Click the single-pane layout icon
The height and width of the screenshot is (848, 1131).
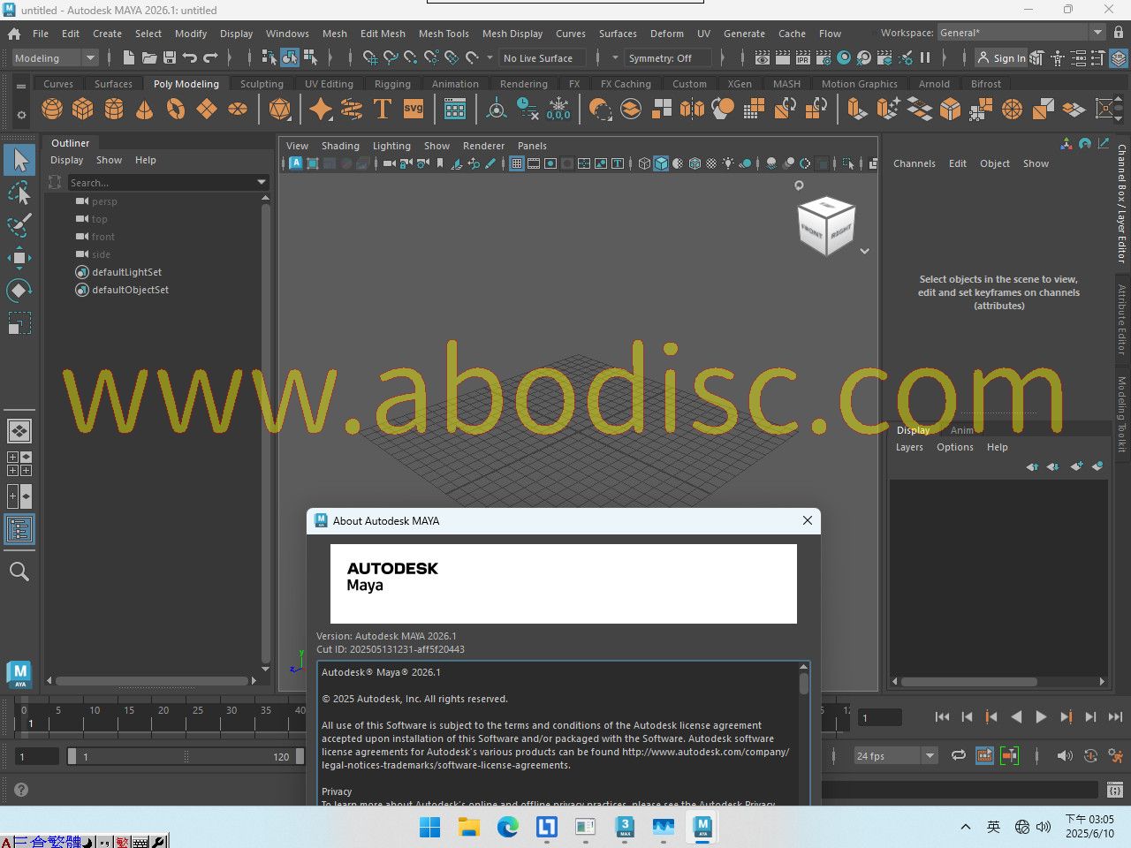[19, 431]
